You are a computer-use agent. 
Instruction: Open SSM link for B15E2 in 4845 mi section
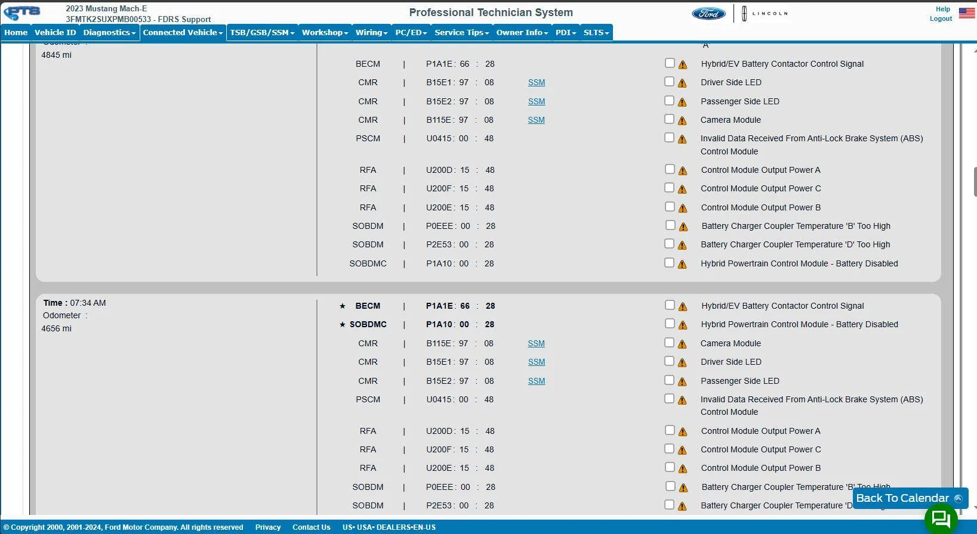pyautogui.click(x=537, y=102)
